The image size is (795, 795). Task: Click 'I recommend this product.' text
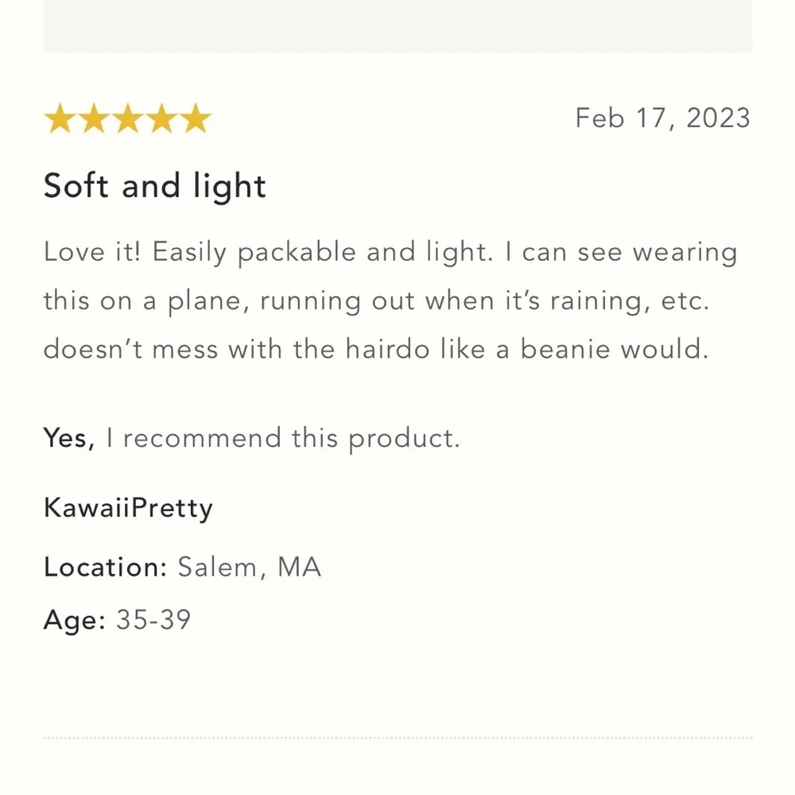point(283,439)
